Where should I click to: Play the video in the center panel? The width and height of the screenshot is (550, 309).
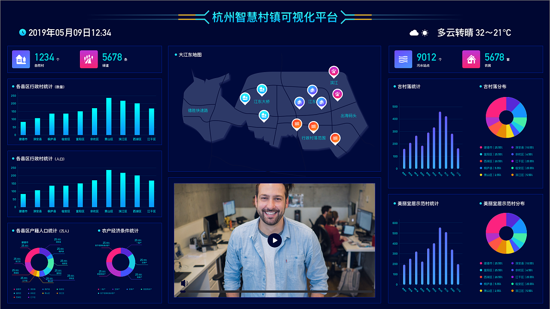click(275, 240)
